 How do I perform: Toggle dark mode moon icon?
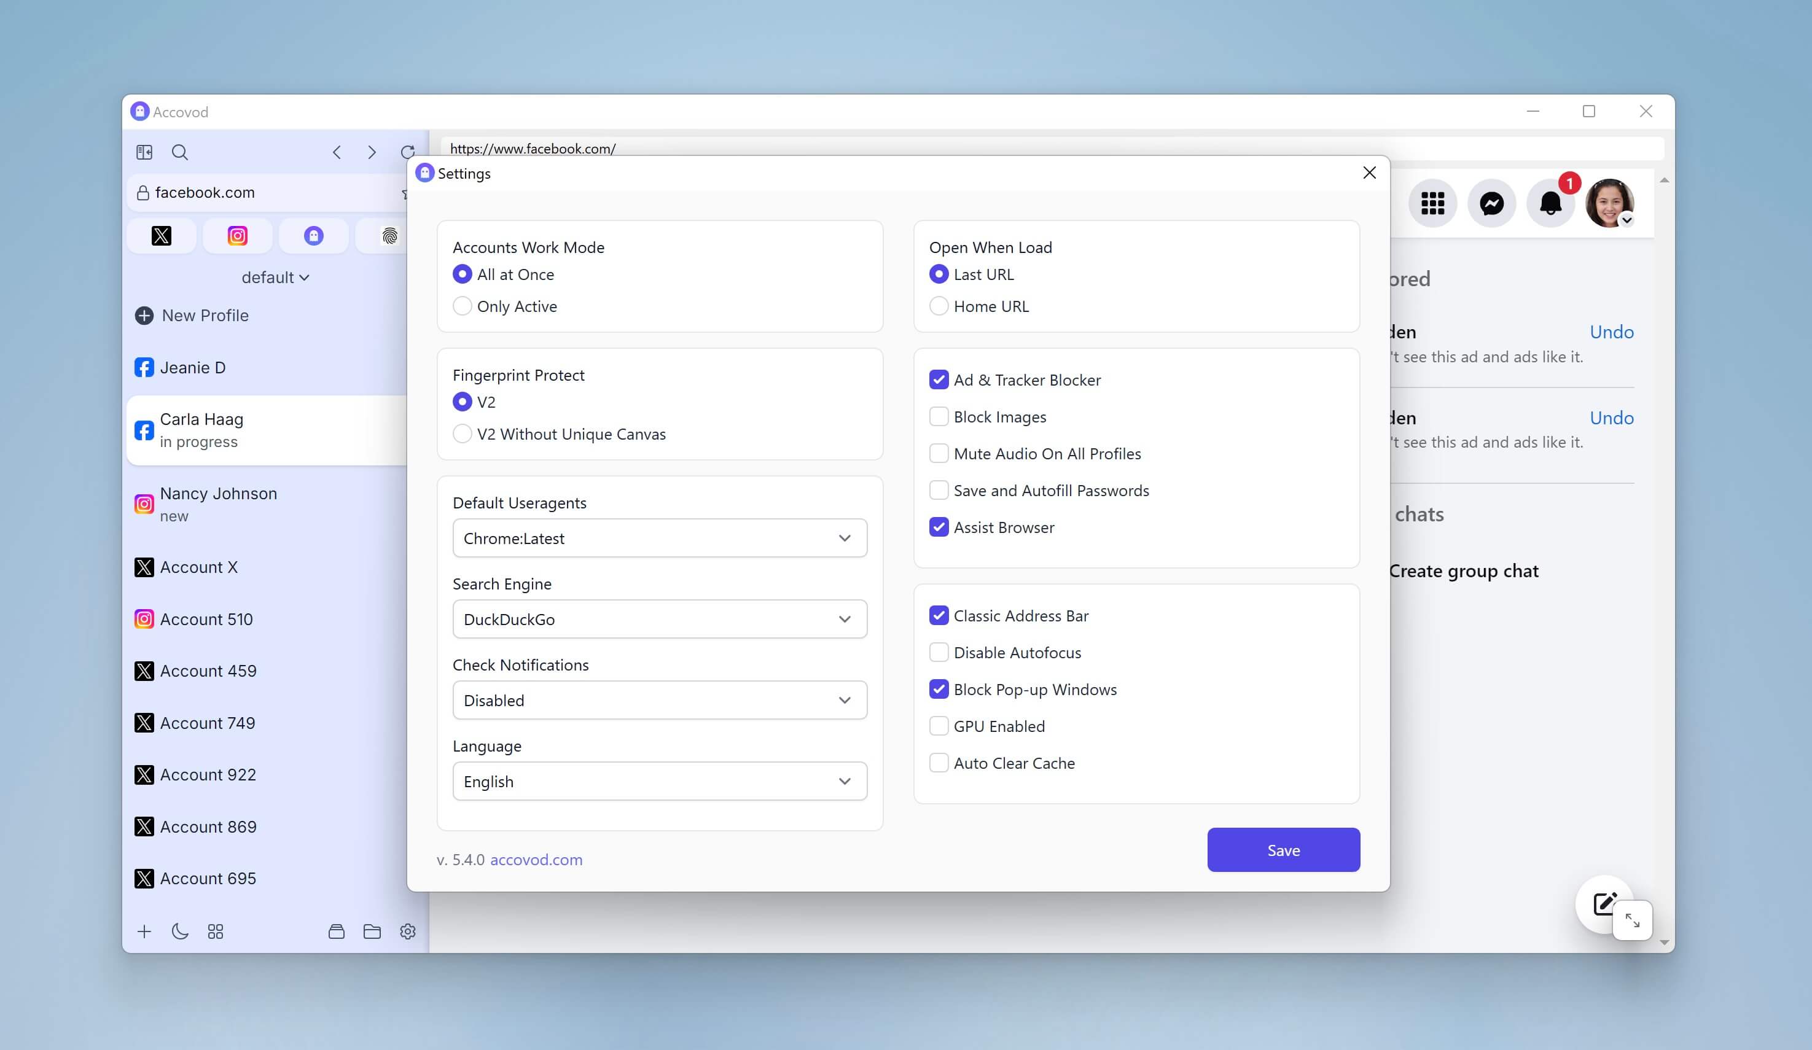coord(180,931)
